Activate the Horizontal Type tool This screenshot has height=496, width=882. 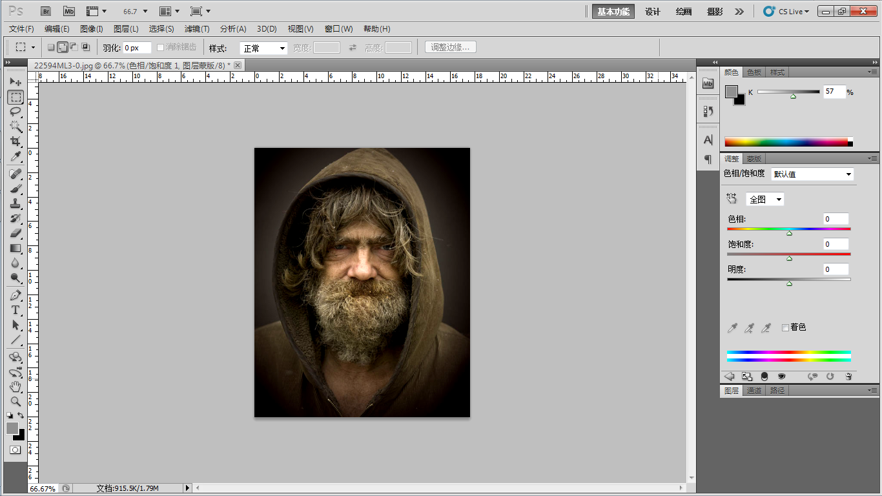click(x=15, y=310)
